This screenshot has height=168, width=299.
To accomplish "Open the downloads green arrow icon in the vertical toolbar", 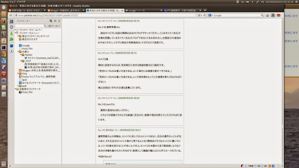I will tap(11, 34).
